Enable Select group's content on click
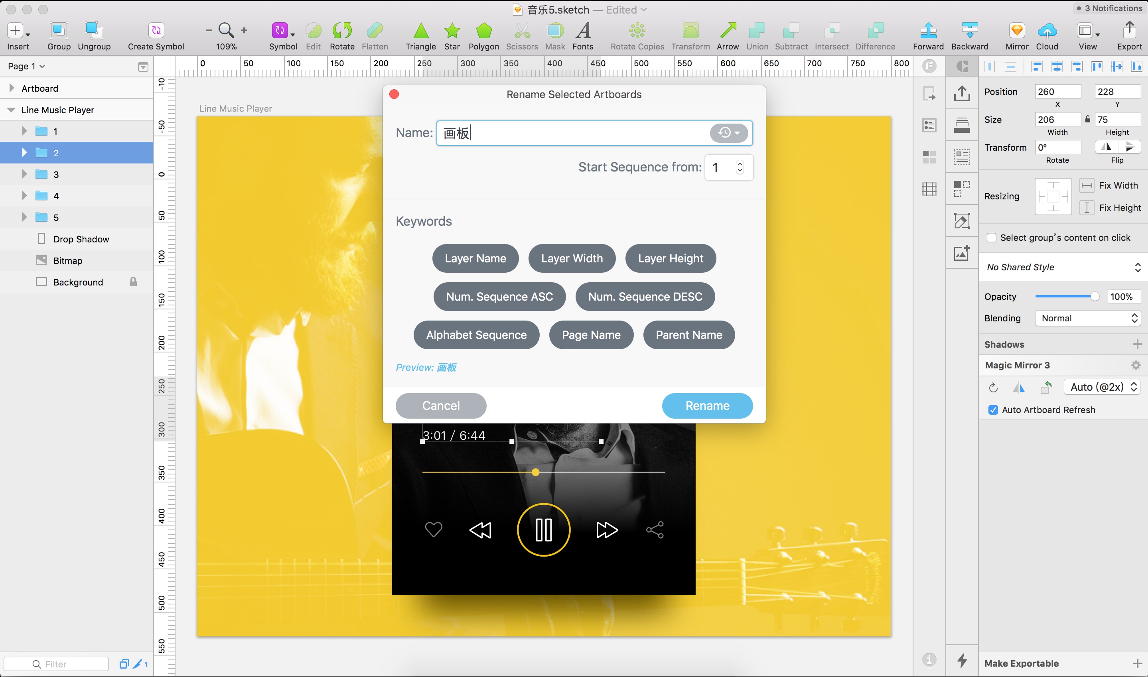Viewport: 1148px width, 677px height. (991, 238)
